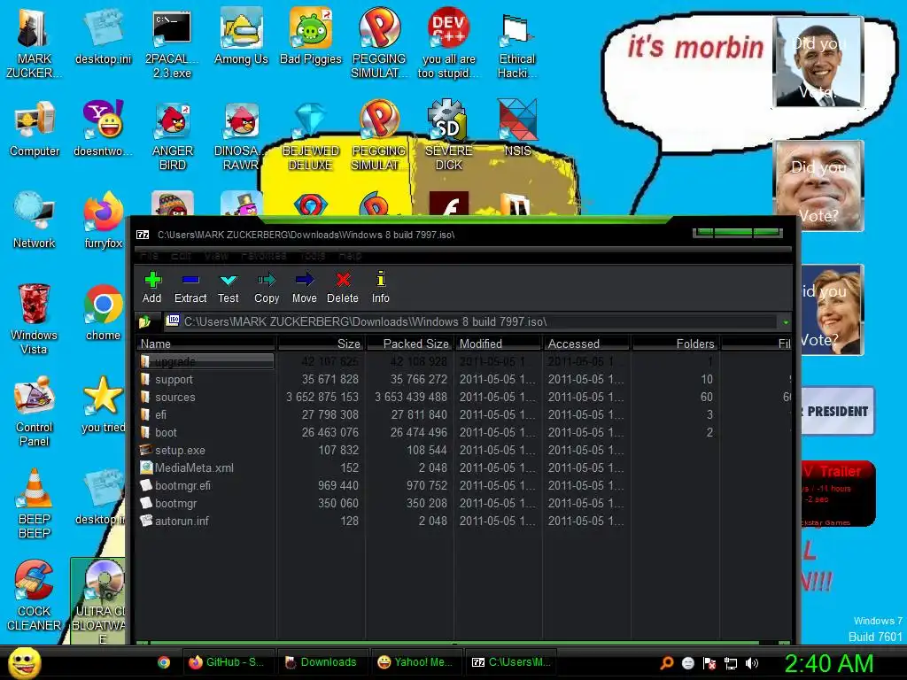
Task: Click into the 7-Zip path address field
Action: (x=471, y=321)
